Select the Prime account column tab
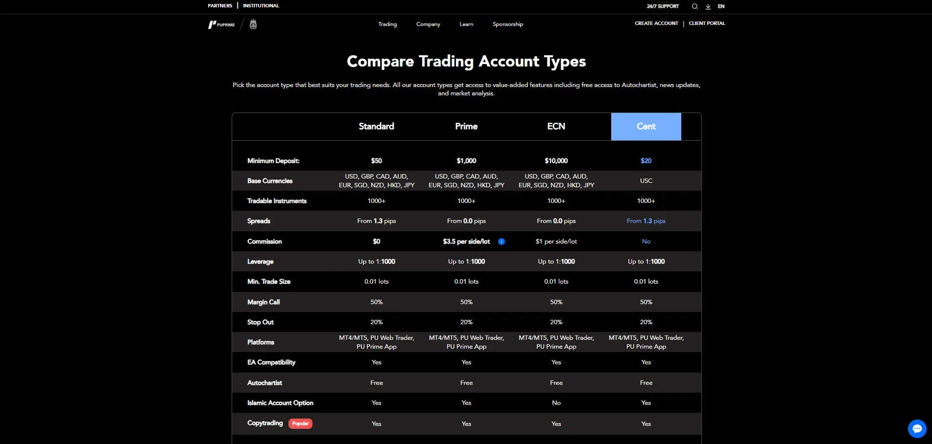The height and width of the screenshot is (444, 932). coord(466,126)
